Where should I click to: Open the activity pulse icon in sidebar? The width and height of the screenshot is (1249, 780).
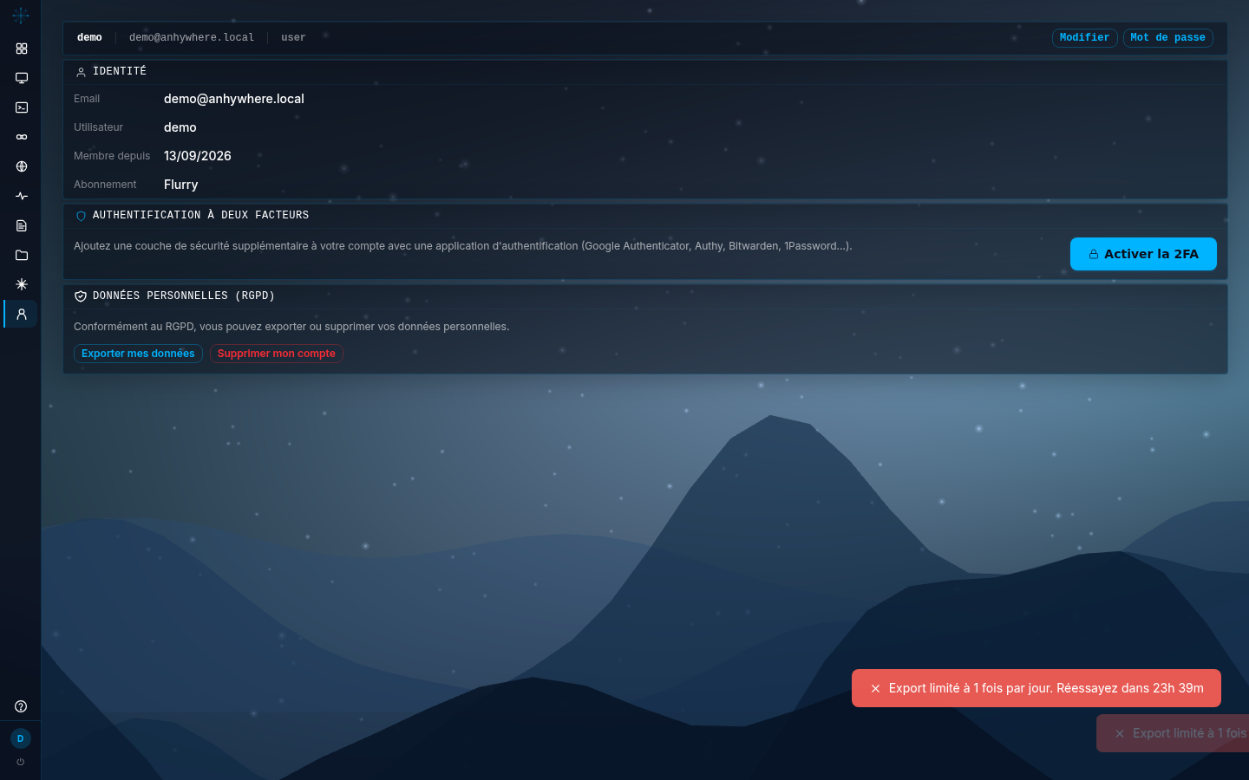(x=22, y=196)
